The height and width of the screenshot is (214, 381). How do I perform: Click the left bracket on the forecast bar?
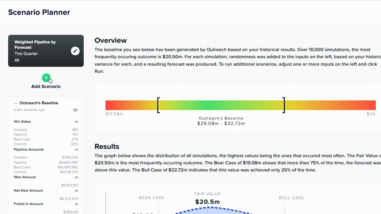(158, 105)
